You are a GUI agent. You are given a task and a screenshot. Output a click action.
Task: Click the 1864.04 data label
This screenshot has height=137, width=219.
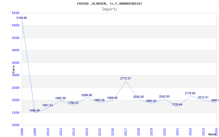pyautogui.click(x=151, y=101)
